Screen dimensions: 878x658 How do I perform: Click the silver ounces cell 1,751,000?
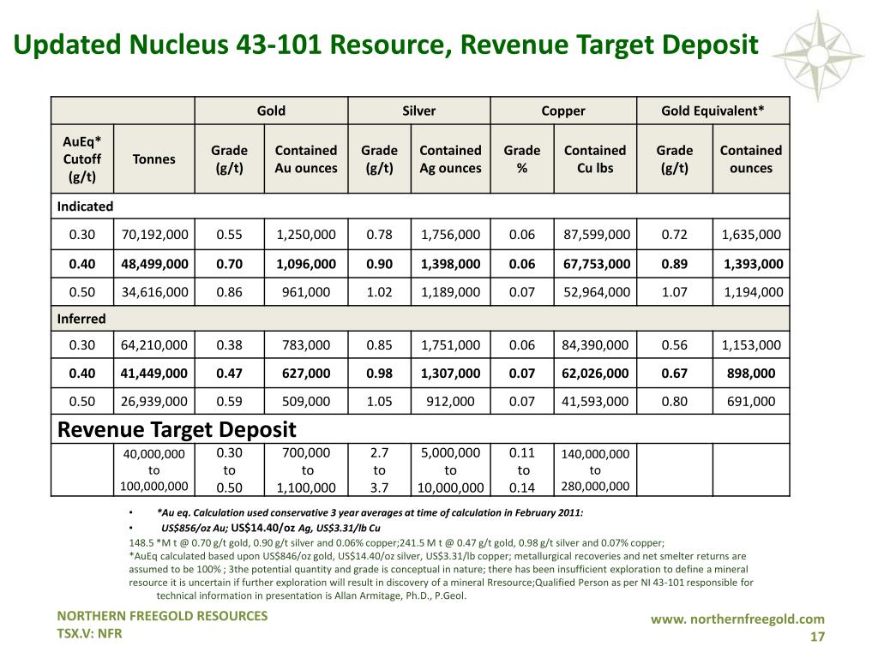click(x=450, y=345)
